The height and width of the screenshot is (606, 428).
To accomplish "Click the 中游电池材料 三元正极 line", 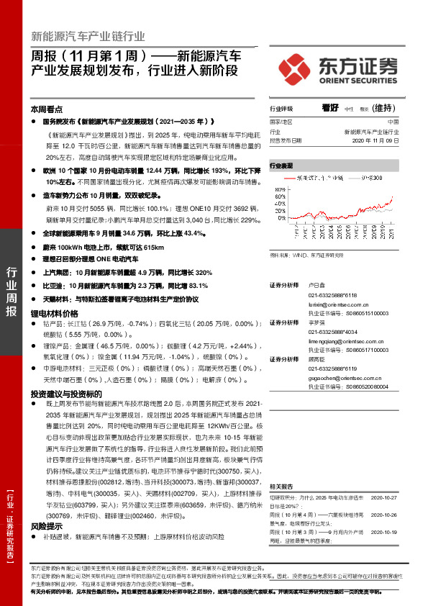I will [152, 374].
